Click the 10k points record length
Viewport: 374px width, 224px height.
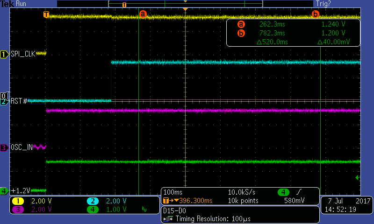[243, 201]
